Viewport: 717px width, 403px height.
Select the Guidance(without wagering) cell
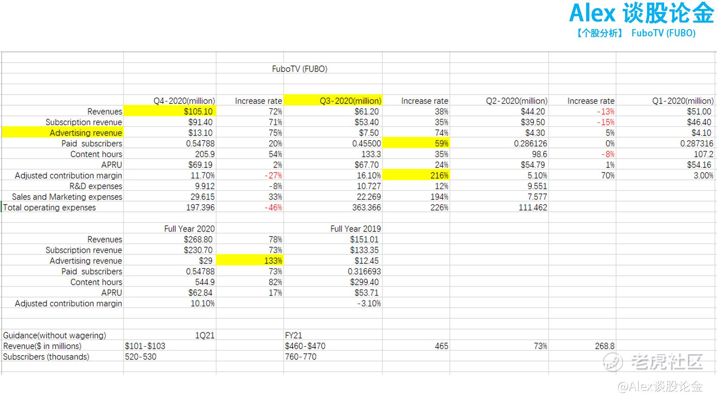point(63,335)
